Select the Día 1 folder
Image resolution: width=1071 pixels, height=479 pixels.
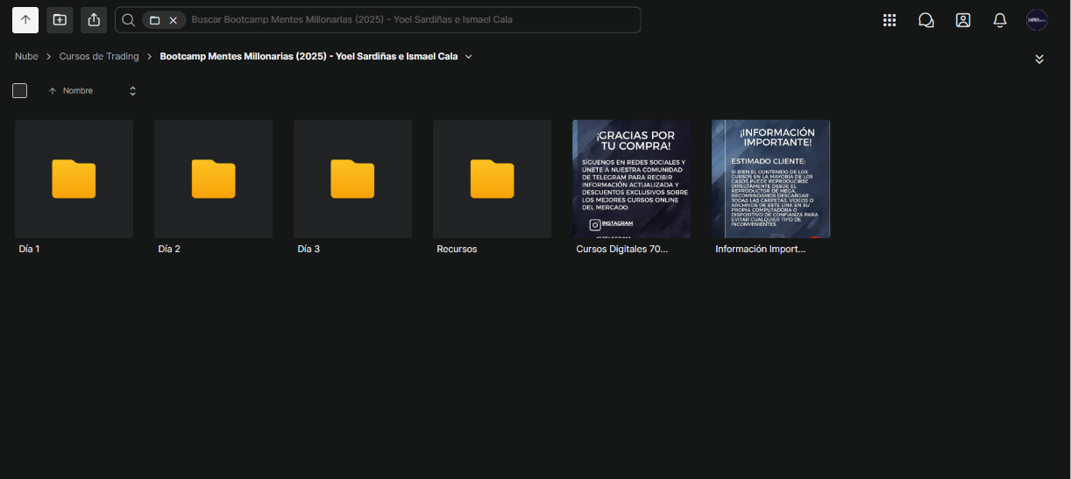(74, 179)
